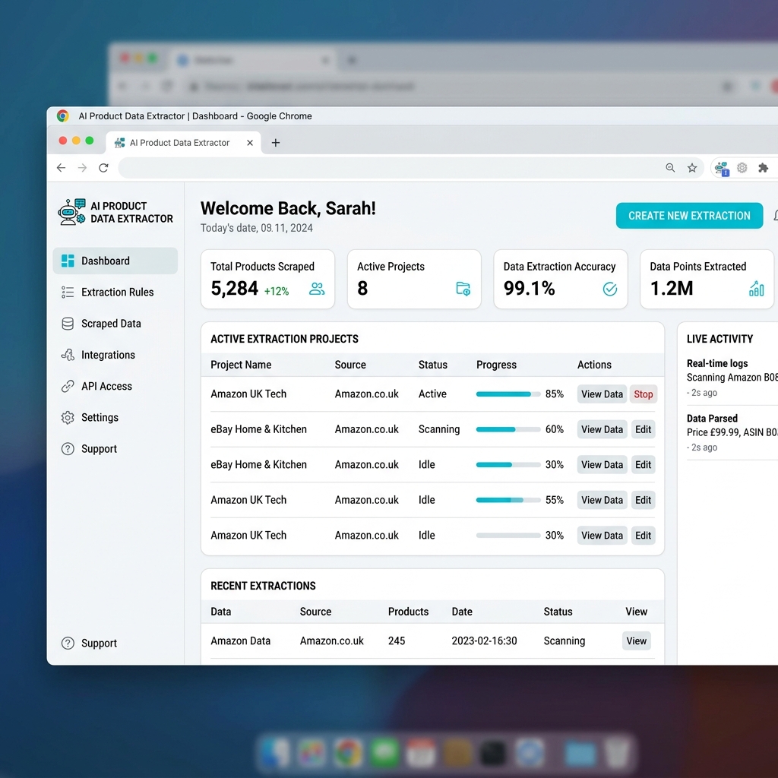Open the robot extension icon in toolbar
778x778 pixels.
click(x=722, y=169)
